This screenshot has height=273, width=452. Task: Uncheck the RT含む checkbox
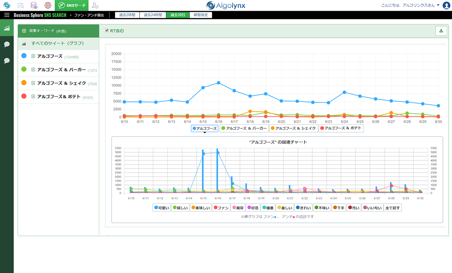pyautogui.click(x=107, y=30)
